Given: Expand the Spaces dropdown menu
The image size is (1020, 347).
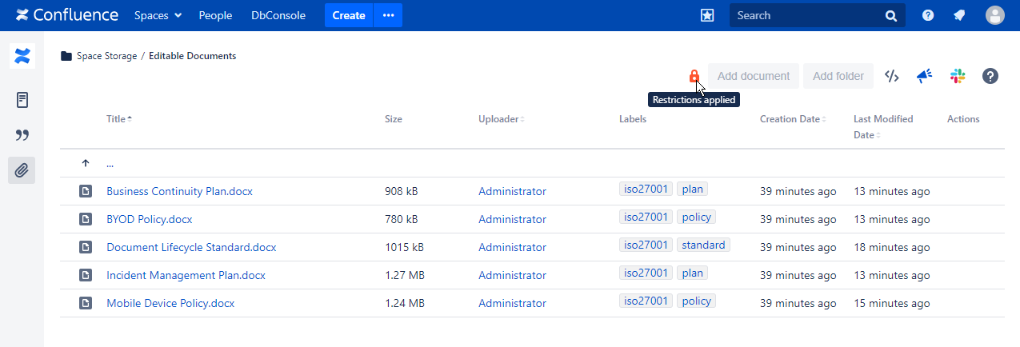Looking at the screenshot, I should tap(158, 15).
